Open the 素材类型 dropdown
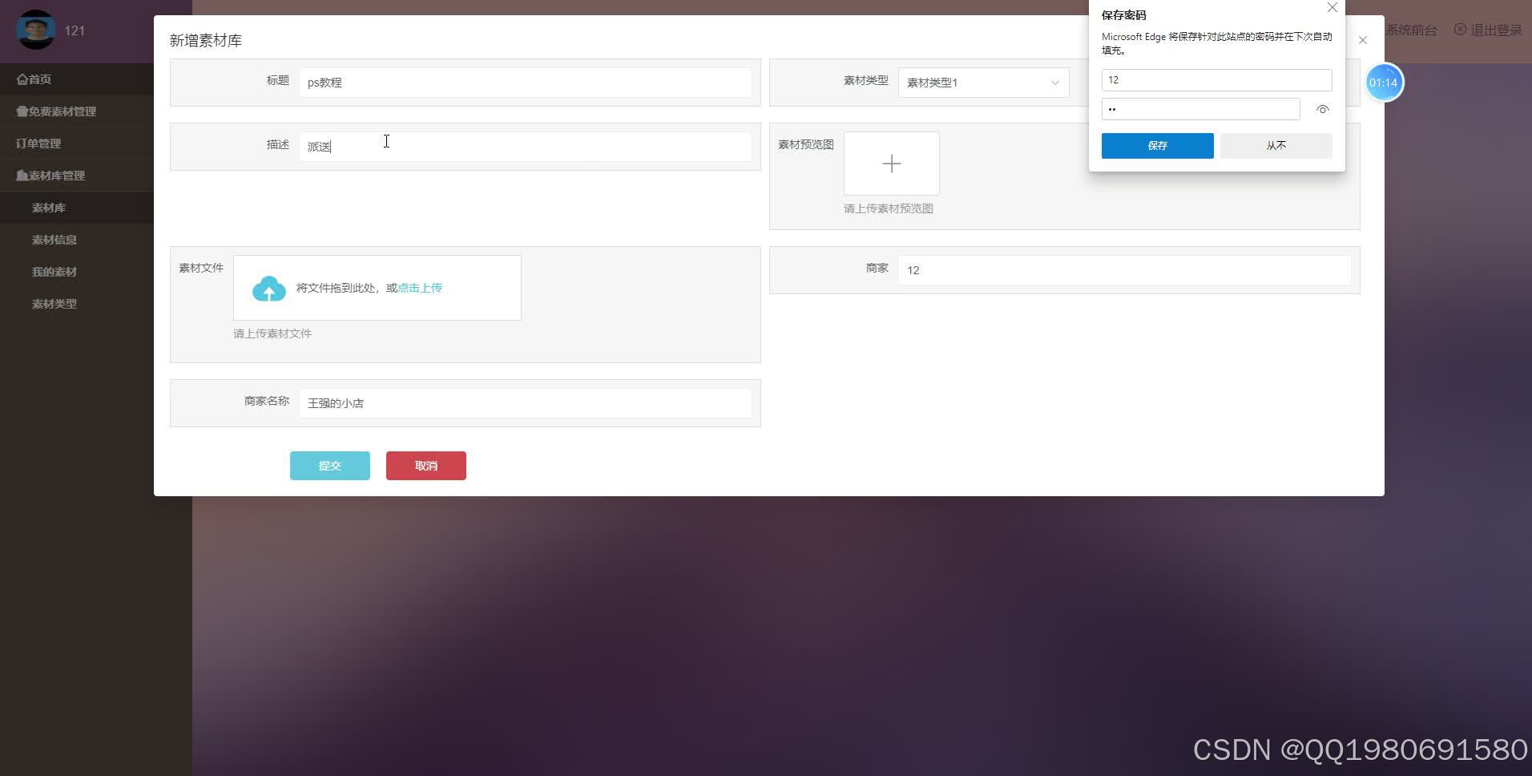The width and height of the screenshot is (1532, 776). tap(984, 83)
